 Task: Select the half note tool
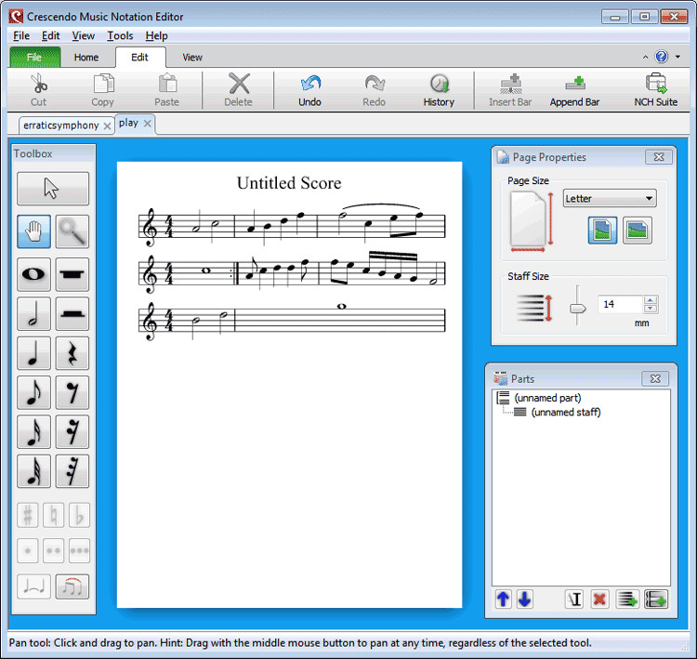(33, 314)
